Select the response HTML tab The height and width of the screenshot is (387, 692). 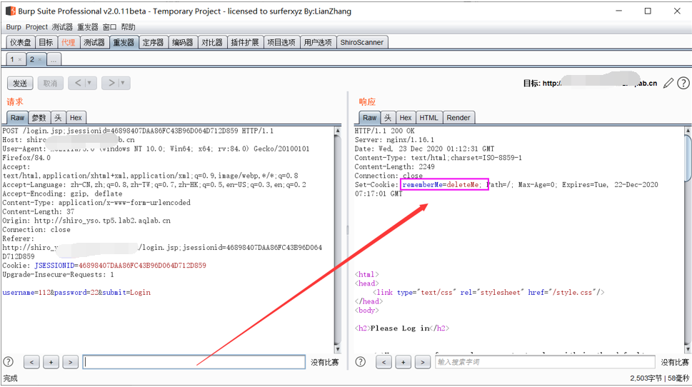click(x=428, y=118)
